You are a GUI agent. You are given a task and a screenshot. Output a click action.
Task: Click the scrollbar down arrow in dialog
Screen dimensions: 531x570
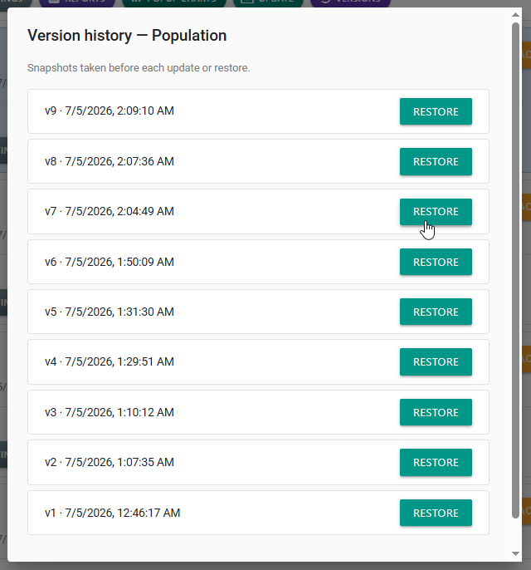click(x=515, y=553)
